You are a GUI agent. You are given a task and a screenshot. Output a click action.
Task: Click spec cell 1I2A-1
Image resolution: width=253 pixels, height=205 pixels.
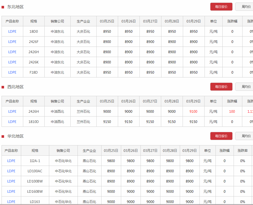point(35,161)
